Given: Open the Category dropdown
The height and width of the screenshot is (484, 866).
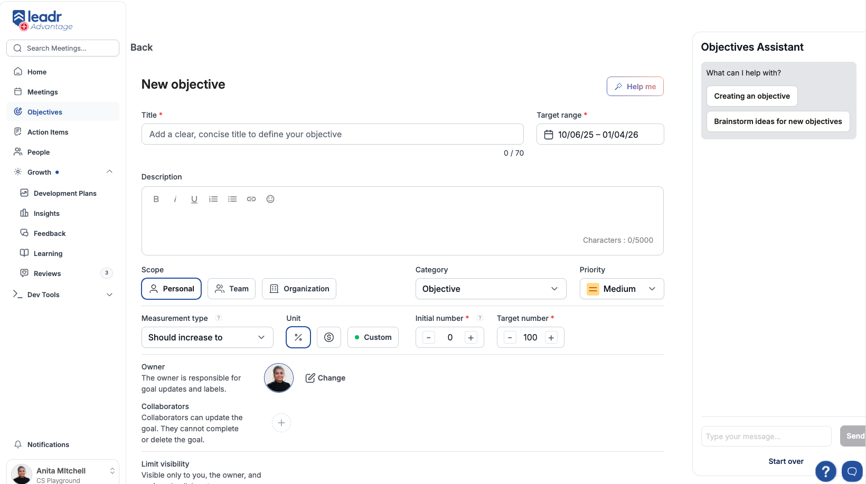Looking at the screenshot, I should (491, 289).
